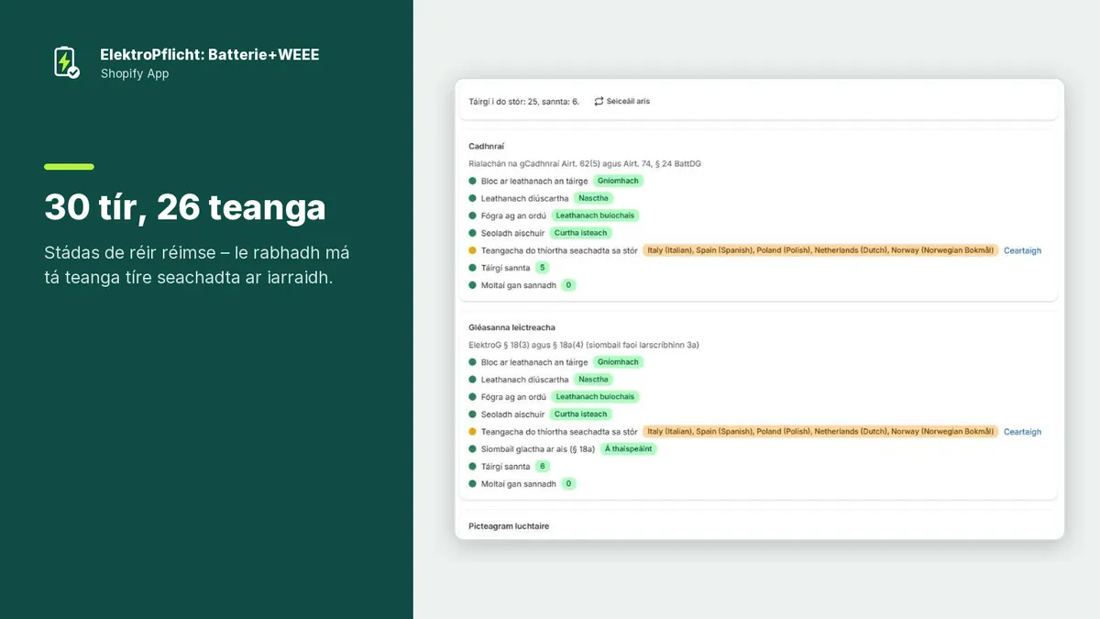
Task: Click 'Curtha isteach' badge under Gléasanna leictreacha
Action: click(581, 415)
